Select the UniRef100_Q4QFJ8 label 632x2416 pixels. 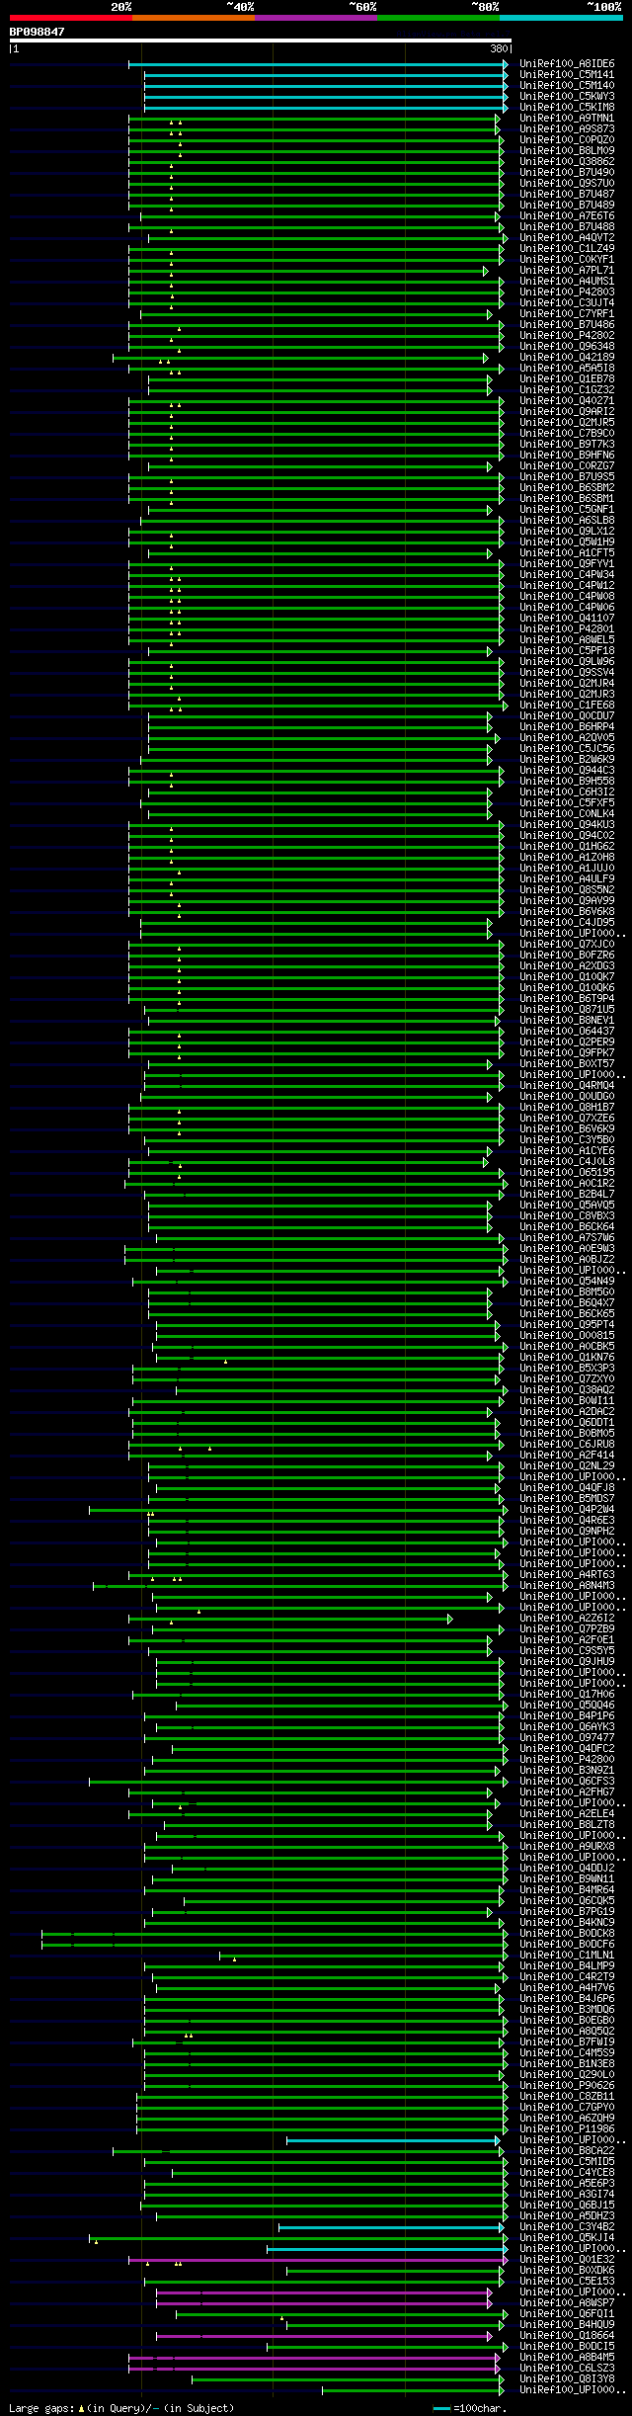[567, 1488]
